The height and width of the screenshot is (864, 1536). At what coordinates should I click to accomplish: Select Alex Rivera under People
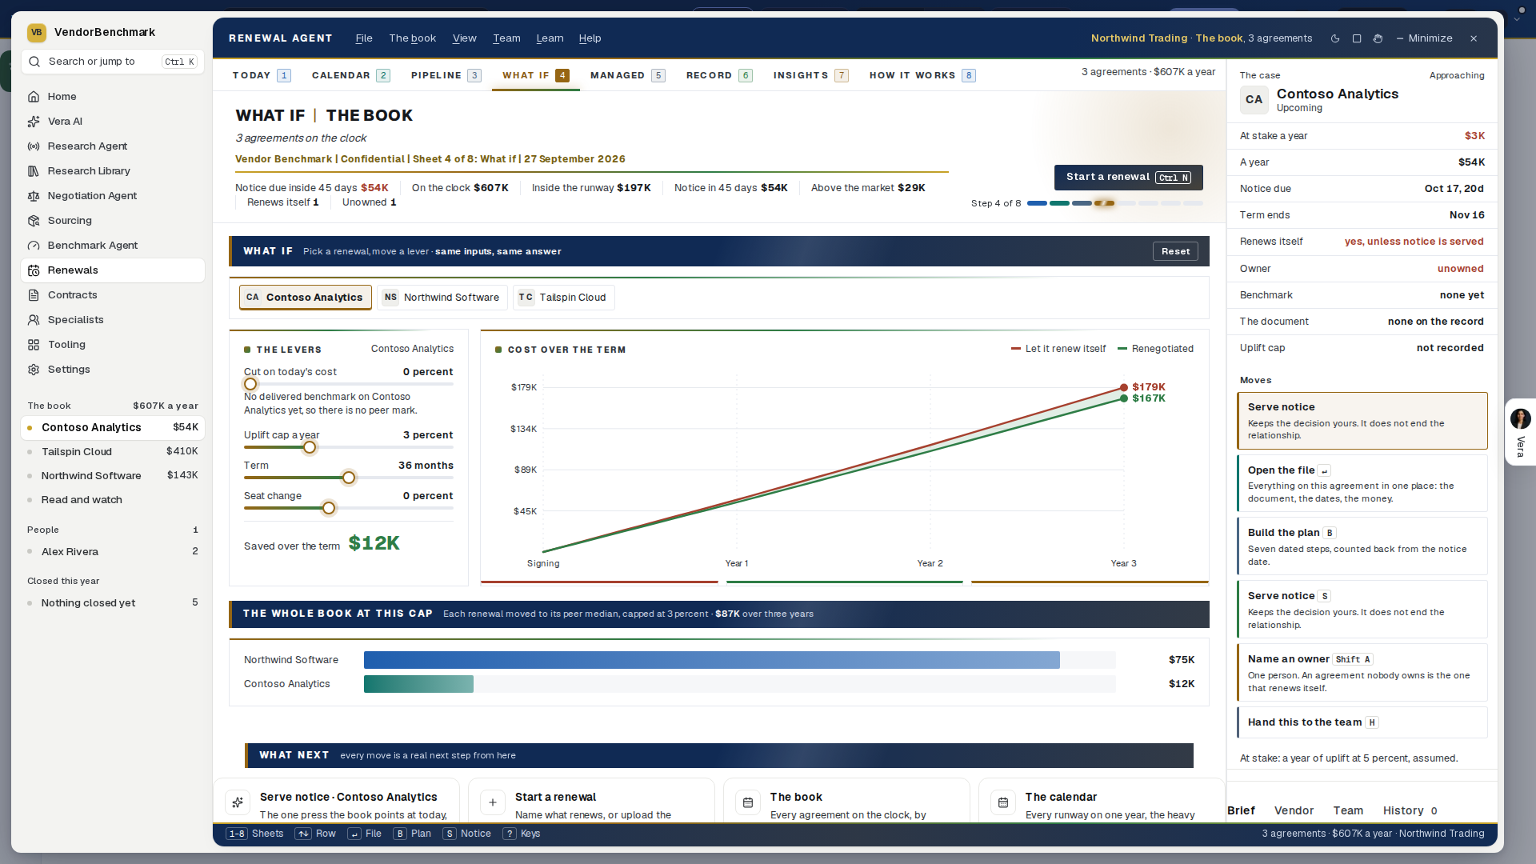112,552
